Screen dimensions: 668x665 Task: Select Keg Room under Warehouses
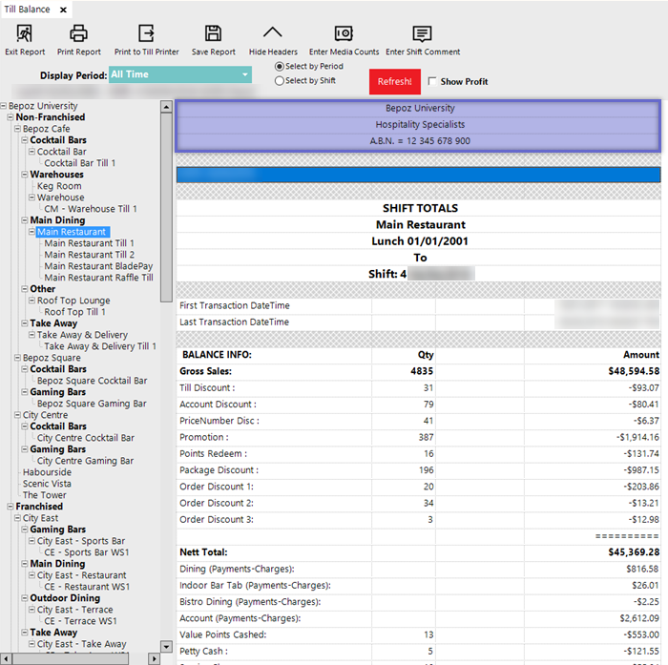coord(59,186)
